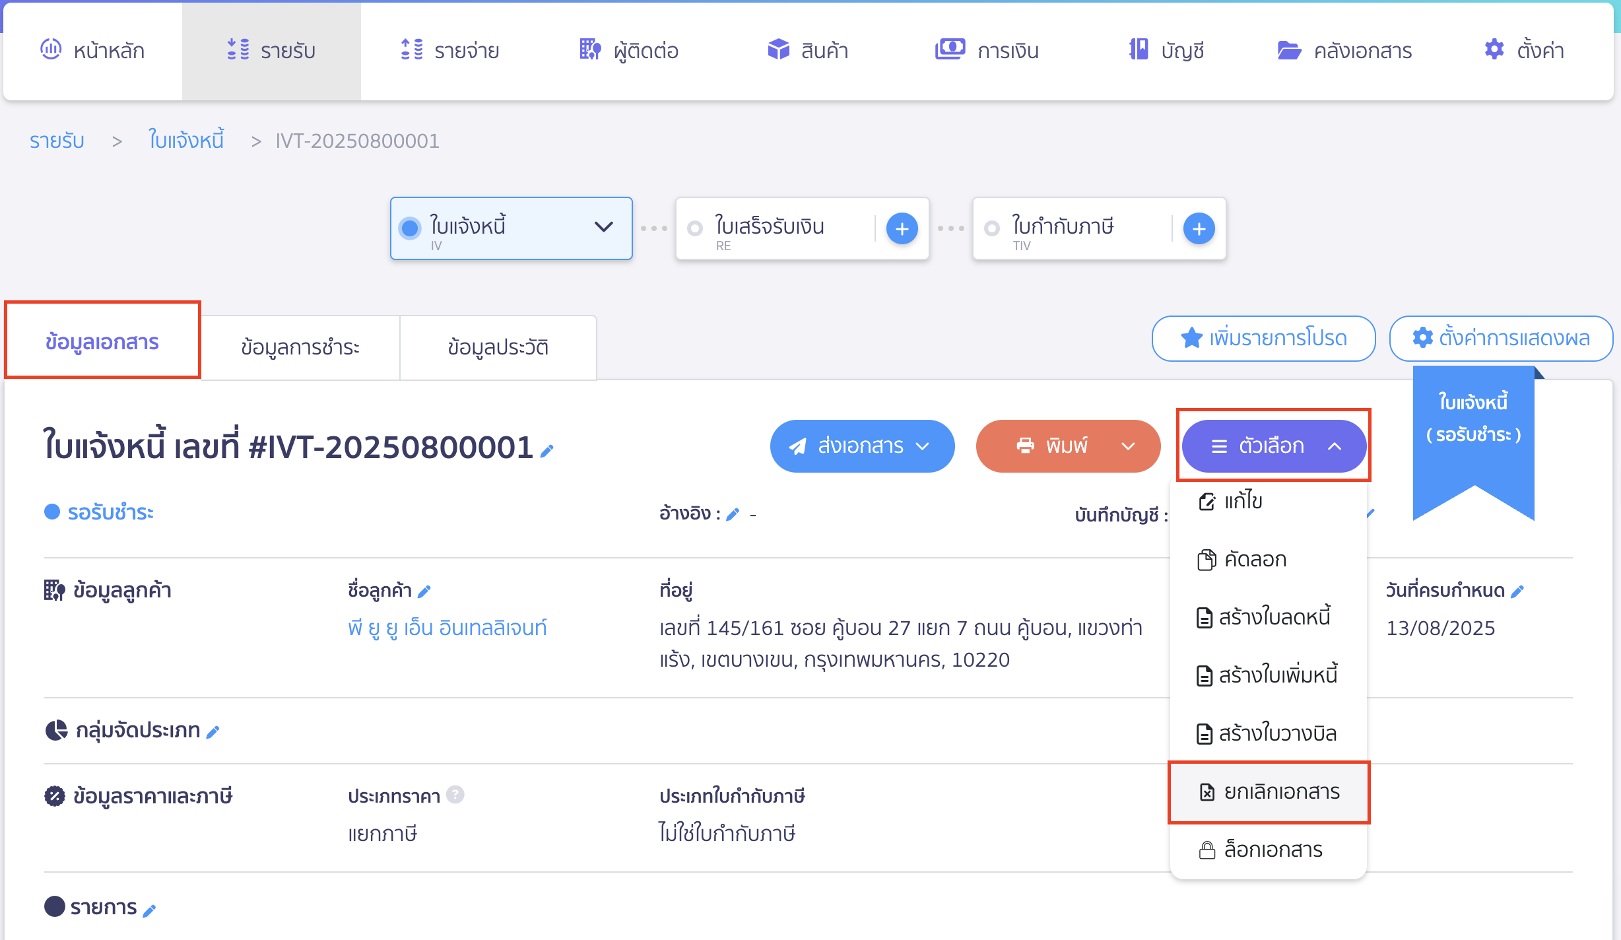
Task: Select the ใบแจ้งหนี้ IV step indicator
Action: [x=410, y=228]
